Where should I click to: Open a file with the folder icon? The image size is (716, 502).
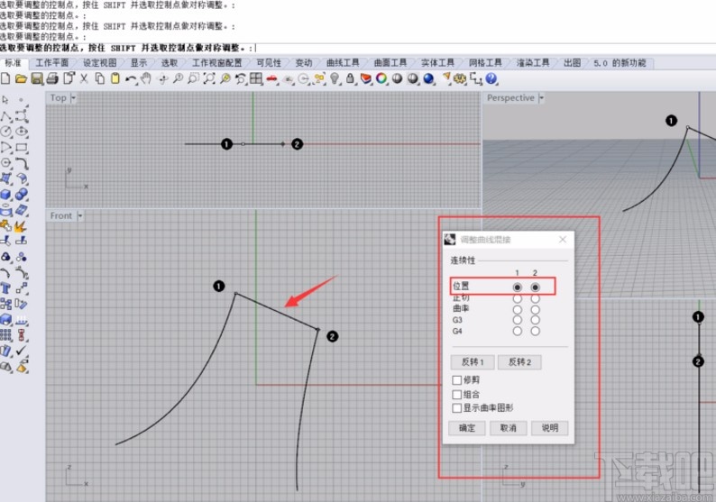21,79
